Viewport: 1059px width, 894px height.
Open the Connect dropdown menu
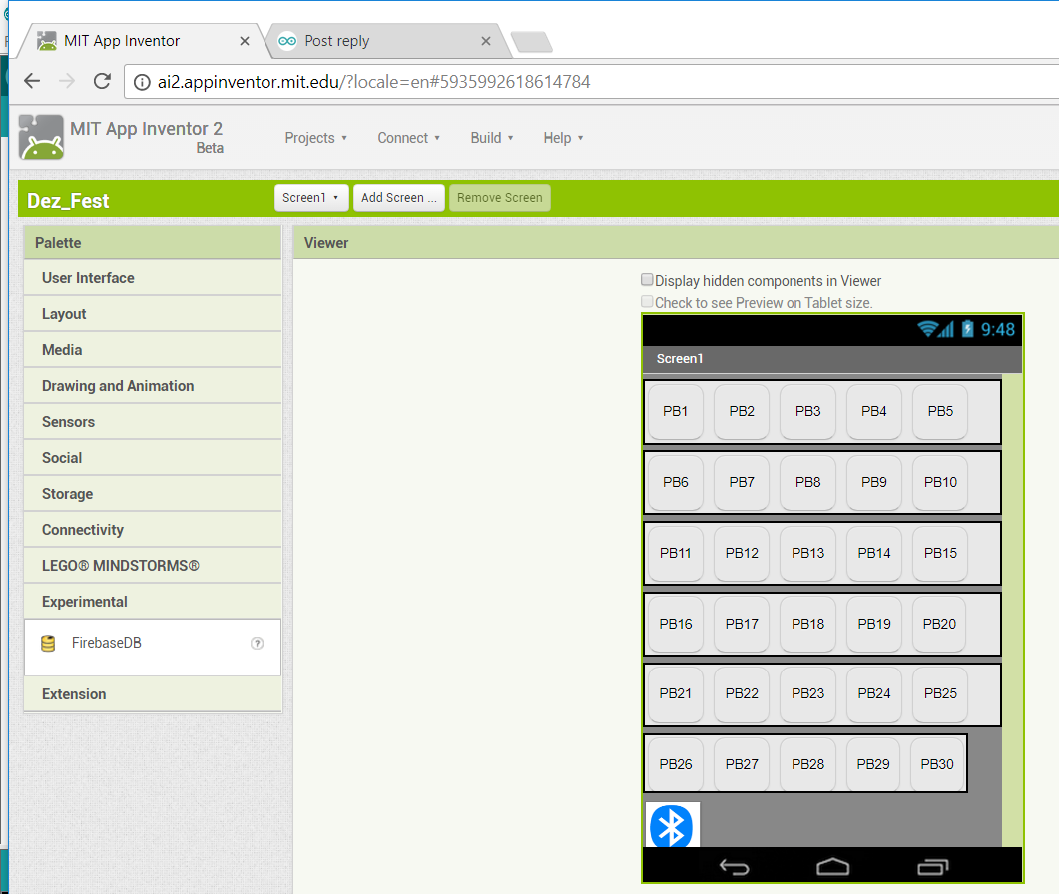point(409,138)
